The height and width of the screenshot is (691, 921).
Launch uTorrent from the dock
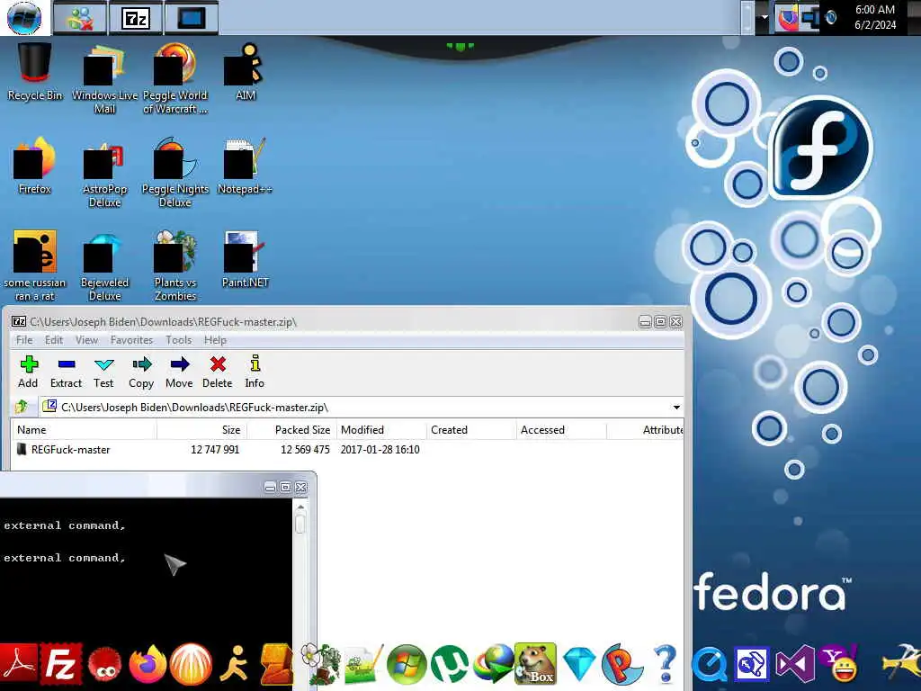(x=450, y=665)
